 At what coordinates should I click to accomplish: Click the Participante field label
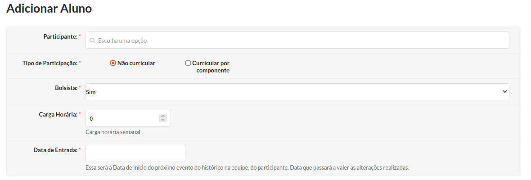click(61, 36)
